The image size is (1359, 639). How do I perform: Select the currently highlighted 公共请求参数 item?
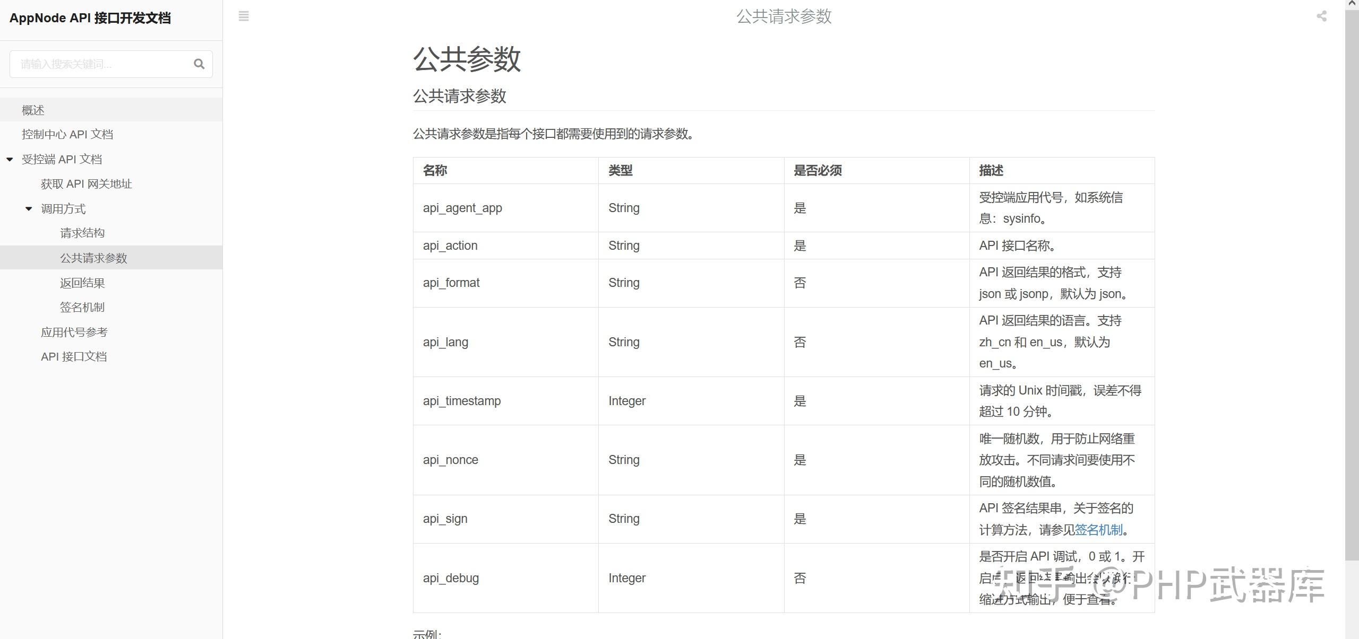[93, 258]
